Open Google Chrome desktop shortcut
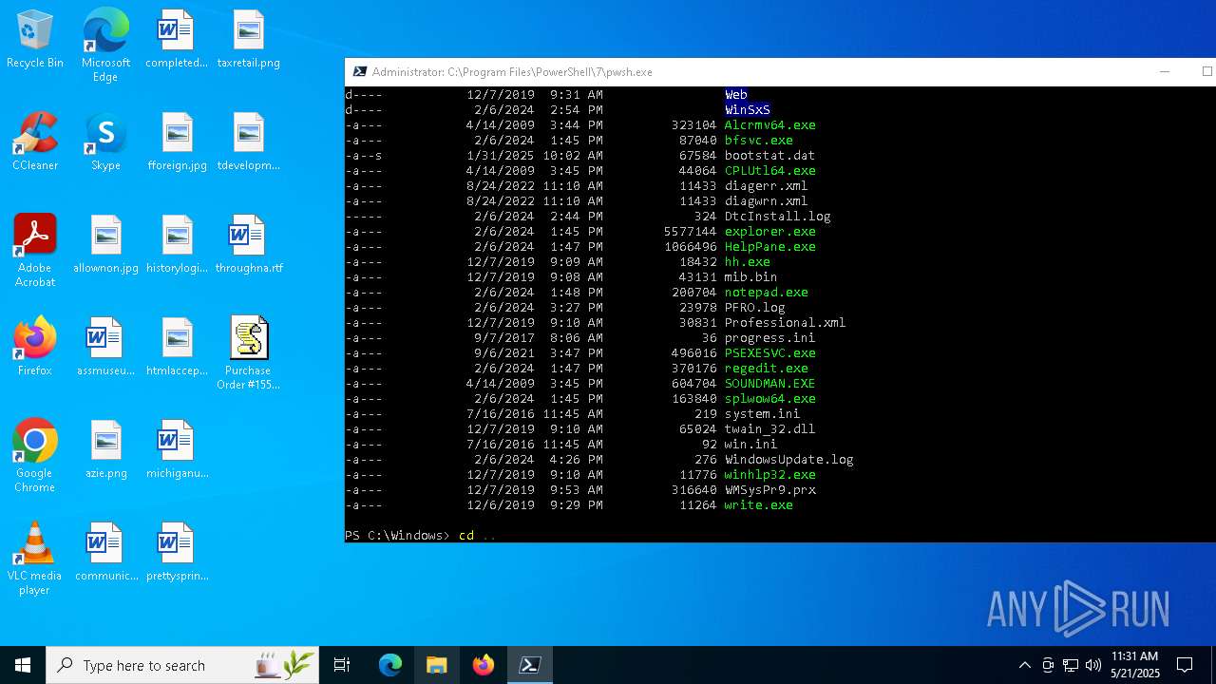 coord(35,456)
